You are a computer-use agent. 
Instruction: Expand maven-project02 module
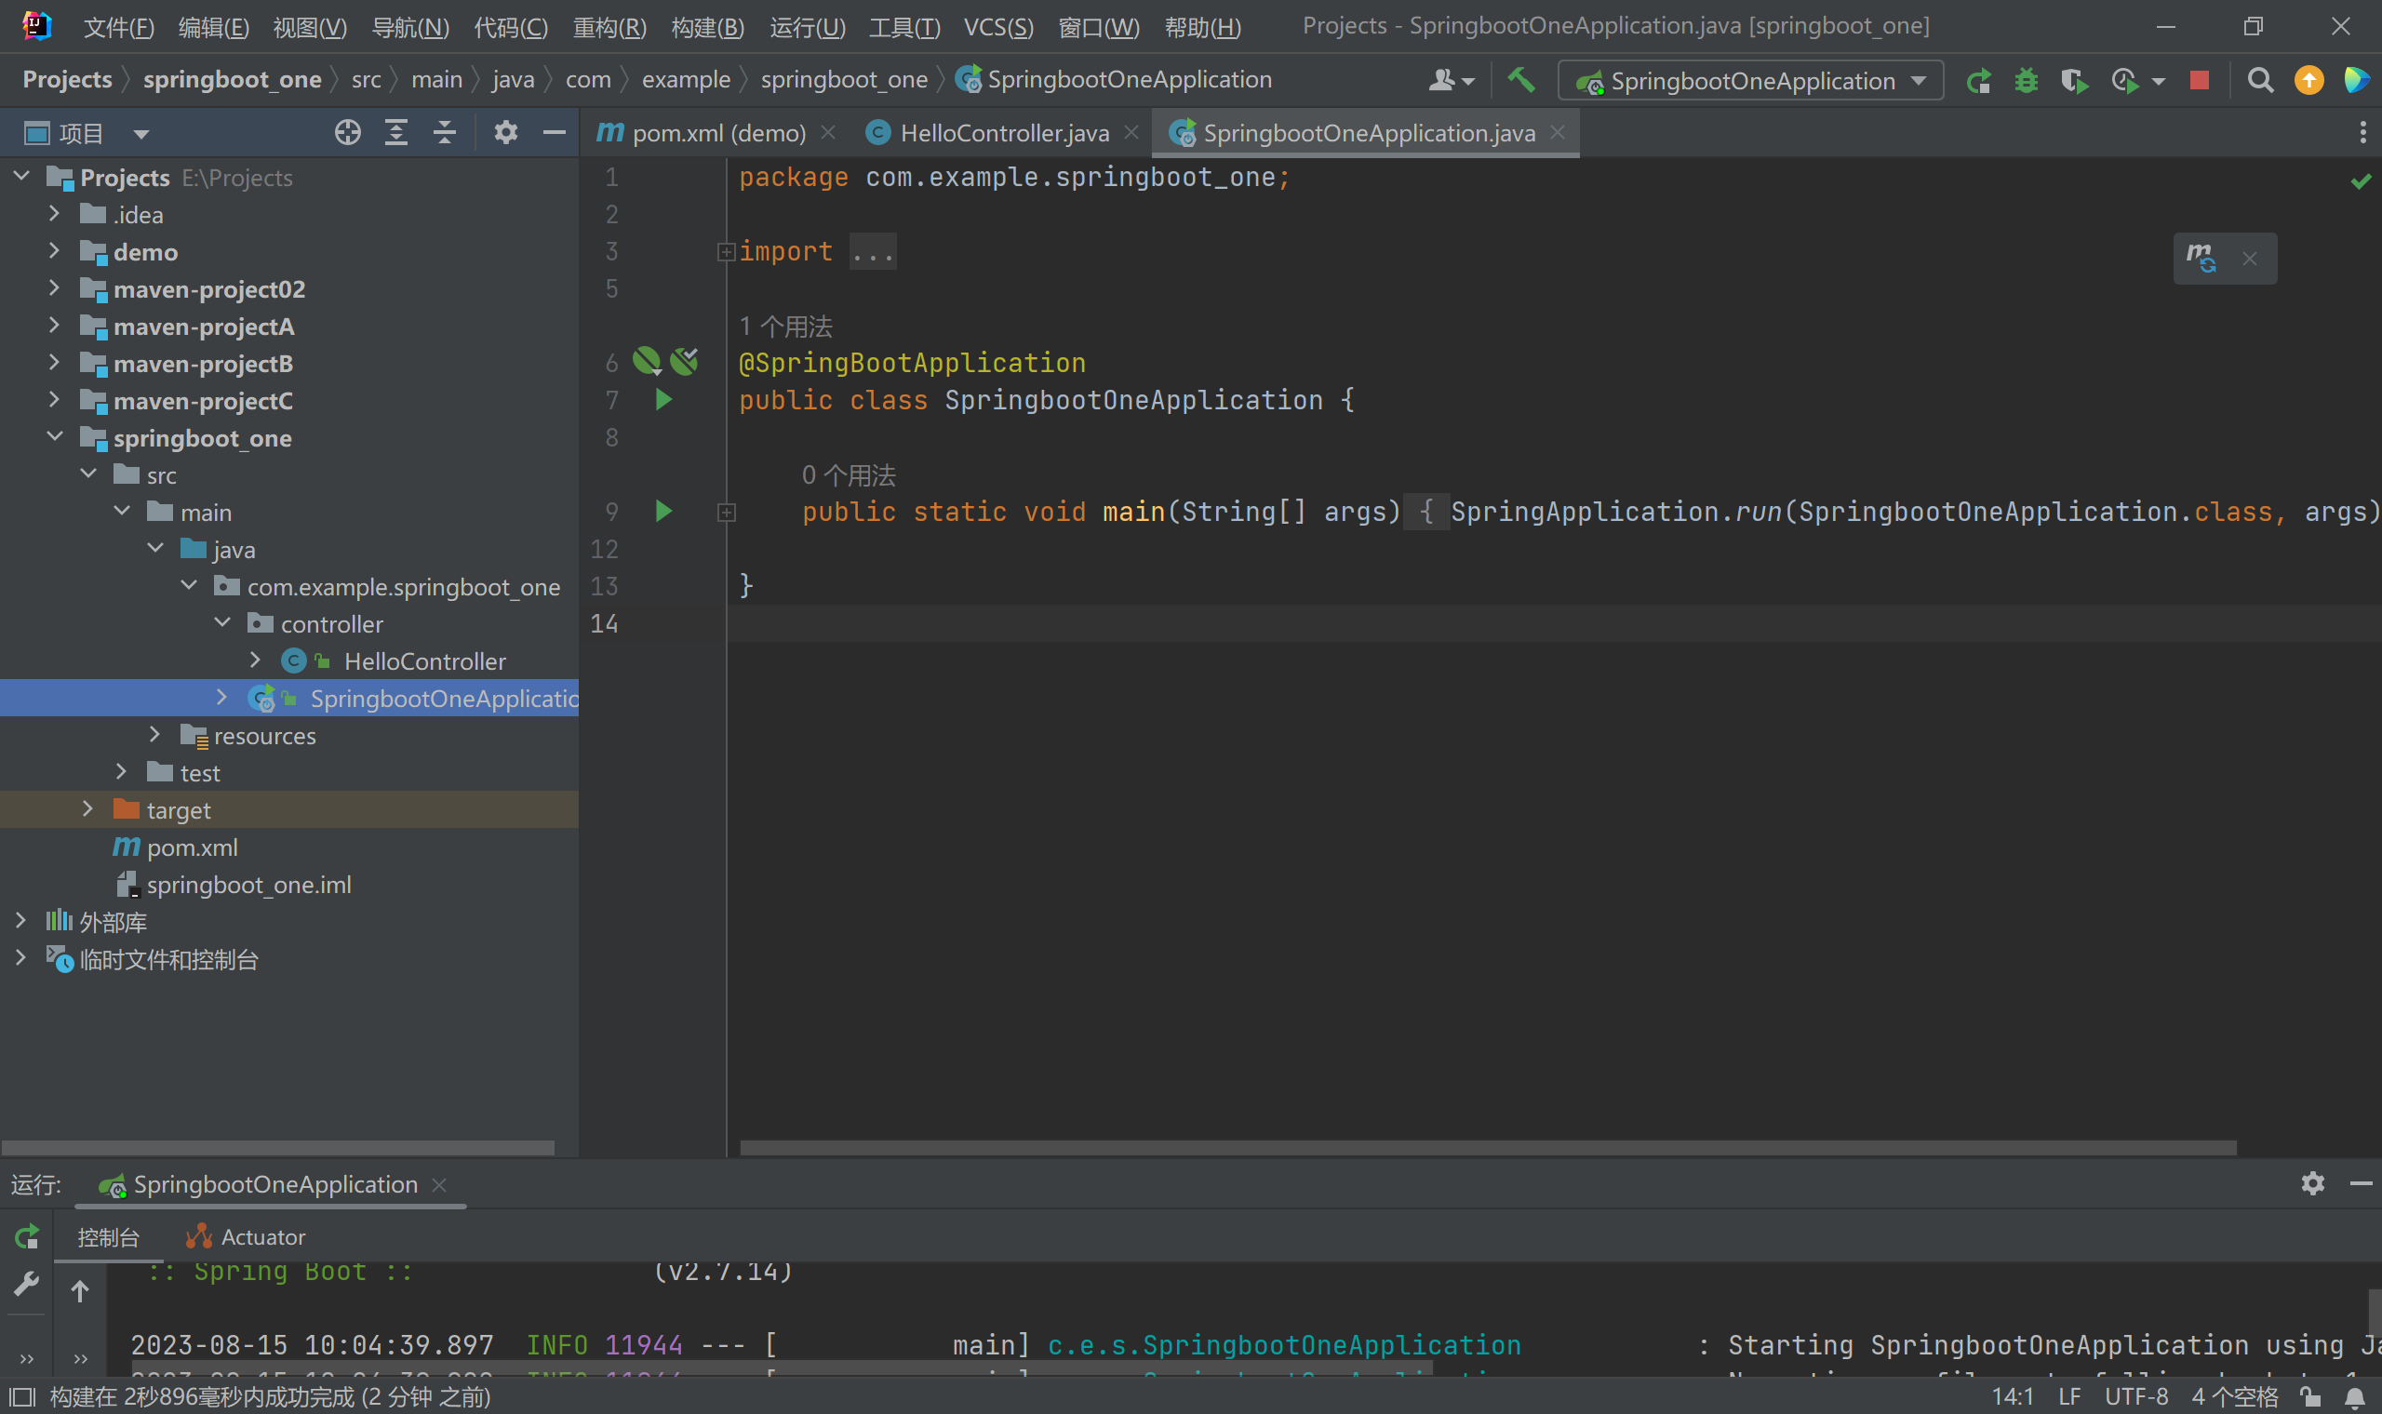point(54,288)
